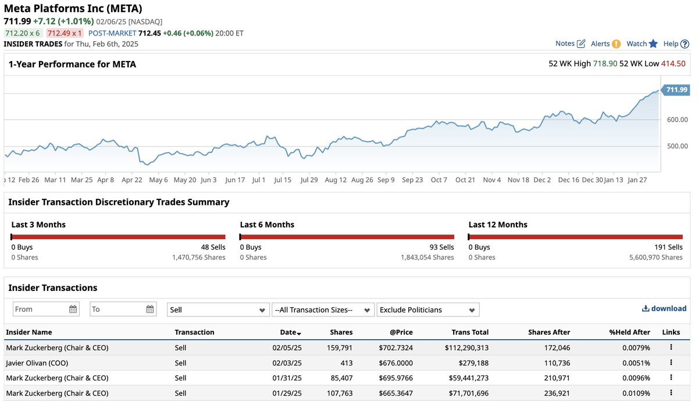
Task: Click the POST-MARKET 712.45 quote
Action: point(124,33)
